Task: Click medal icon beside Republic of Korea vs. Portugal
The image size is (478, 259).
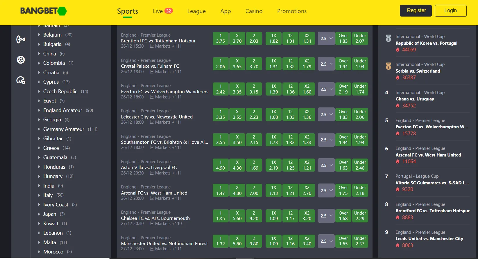Action: pos(388,38)
